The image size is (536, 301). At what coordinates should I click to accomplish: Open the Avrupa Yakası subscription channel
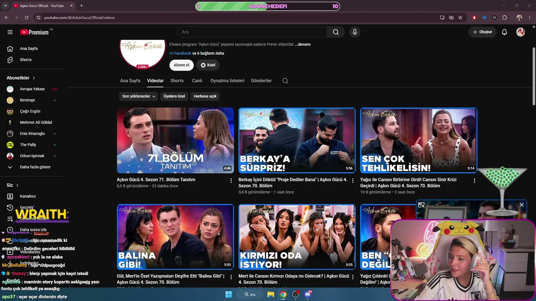pos(32,89)
